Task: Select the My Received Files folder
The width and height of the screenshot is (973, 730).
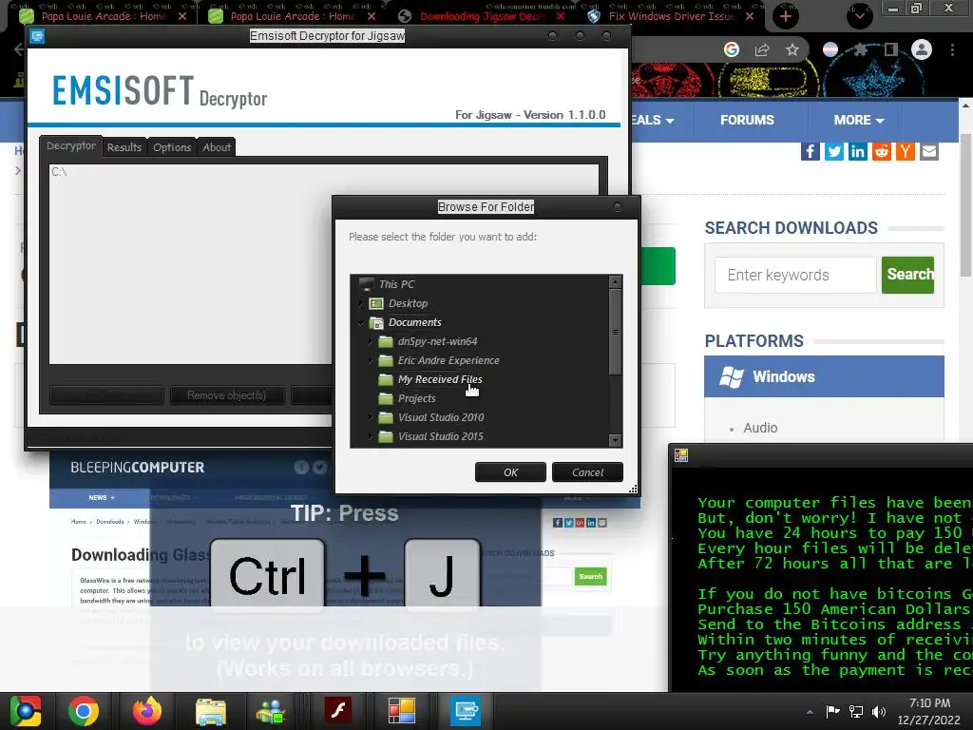Action: click(x=440, y=379)
